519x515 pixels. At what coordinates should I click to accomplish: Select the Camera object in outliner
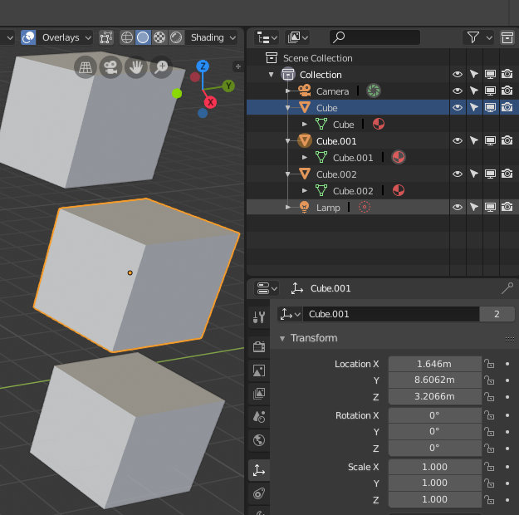point(332,91)
